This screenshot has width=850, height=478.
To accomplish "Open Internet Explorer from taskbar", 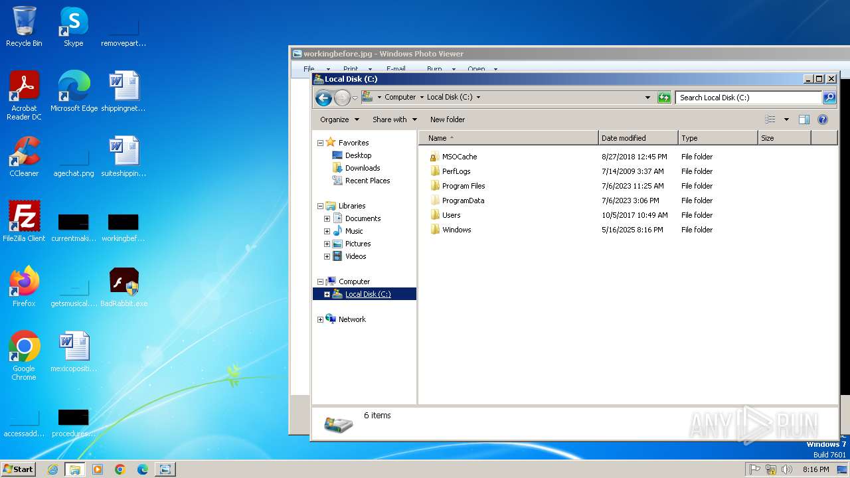I will pos(52,469).
